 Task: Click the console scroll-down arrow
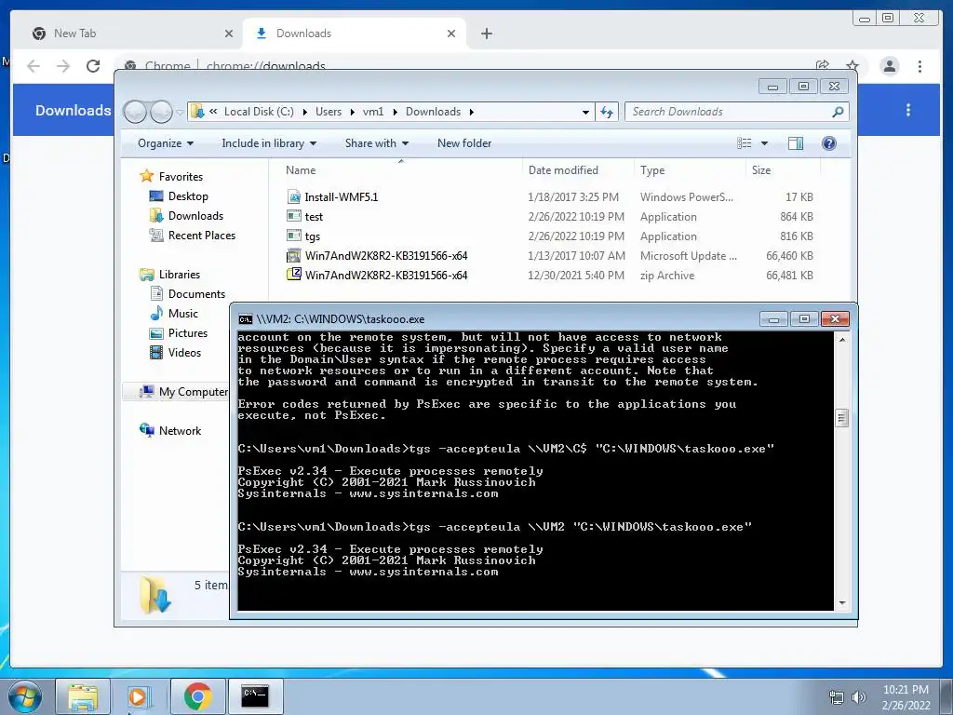coord(841,603)
